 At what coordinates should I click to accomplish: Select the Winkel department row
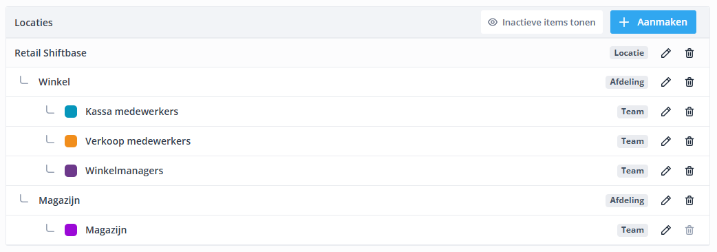pyautogui.click(x=358, y=83)
